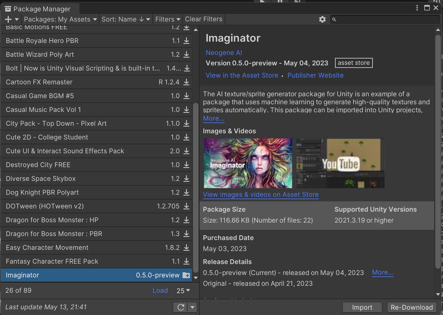
Task: Click download icon for DOTween (HOTween v2)
Action: click(x=186, y=206)
